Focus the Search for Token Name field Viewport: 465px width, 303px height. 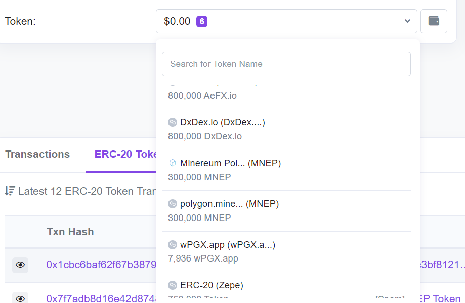coord(286,64)
